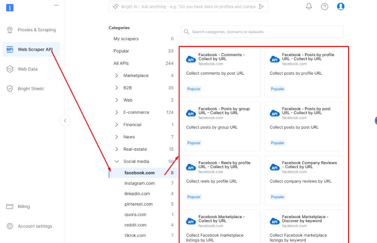The height and width of the screenshot is (243, 377).
Task: Click Popular tag on Company Reviews card
Action: [x=277, y=197]
